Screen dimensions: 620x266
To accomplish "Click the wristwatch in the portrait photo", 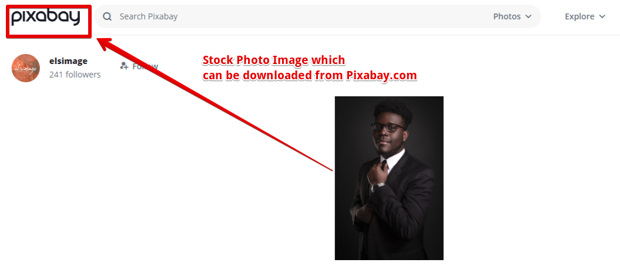I will point(378,186).
